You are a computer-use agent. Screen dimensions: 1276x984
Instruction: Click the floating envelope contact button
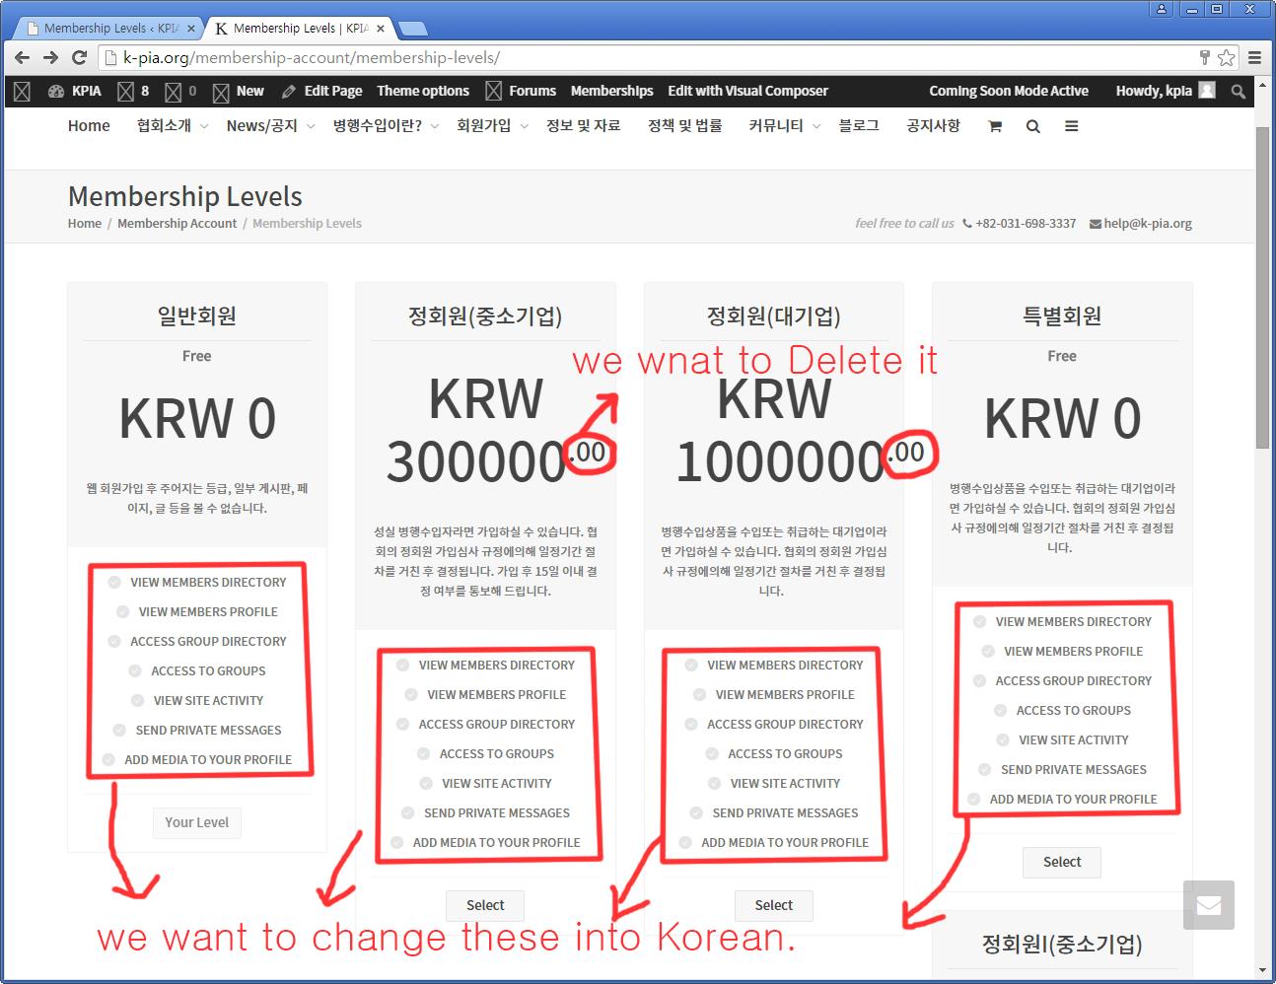[1208, 905]
